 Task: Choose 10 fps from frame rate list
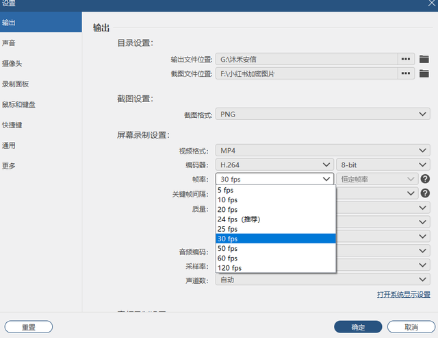click(276, 200)
